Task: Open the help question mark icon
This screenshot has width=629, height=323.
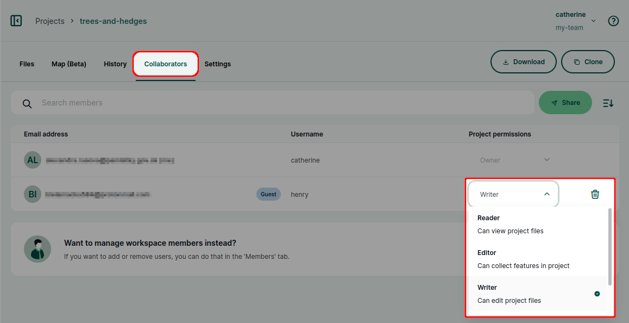Action: 613,21
